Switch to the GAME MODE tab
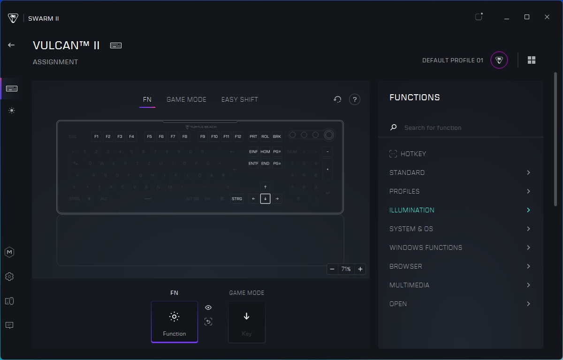This screenshot has height=360, width=563. coord(186,99)
